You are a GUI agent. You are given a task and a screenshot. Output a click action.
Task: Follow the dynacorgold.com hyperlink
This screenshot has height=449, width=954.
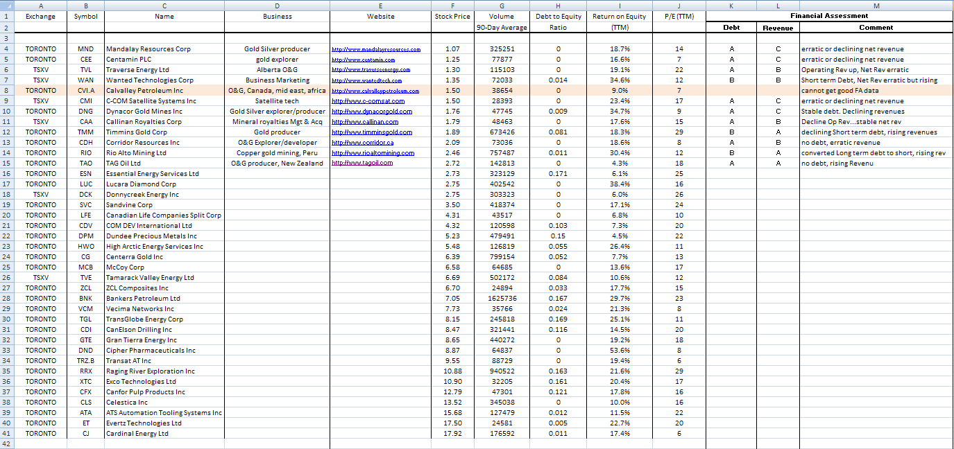[372, 112]
